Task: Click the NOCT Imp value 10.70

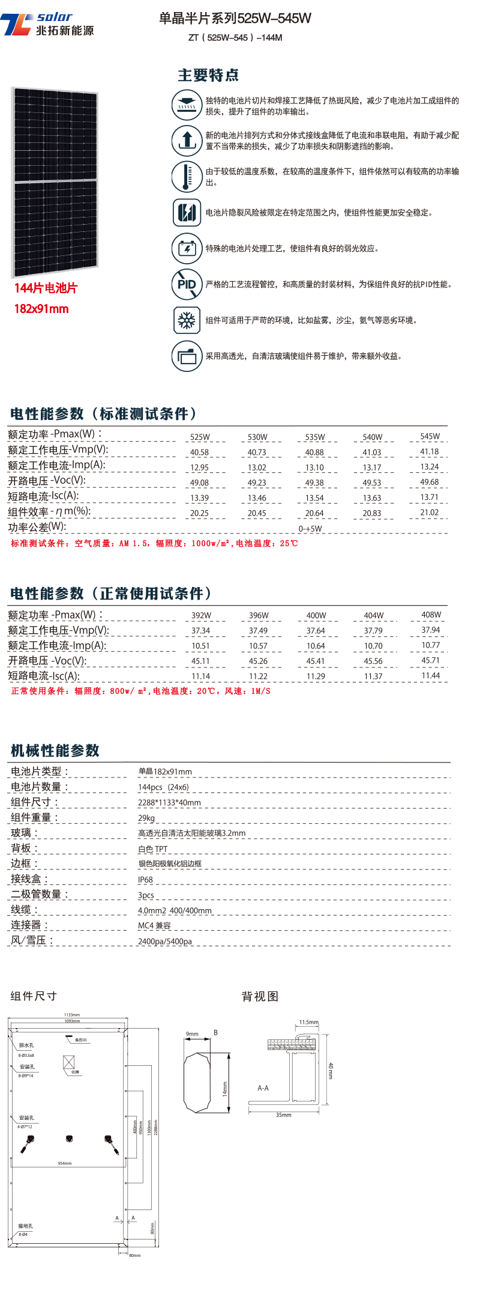Action: coord(373,646)
